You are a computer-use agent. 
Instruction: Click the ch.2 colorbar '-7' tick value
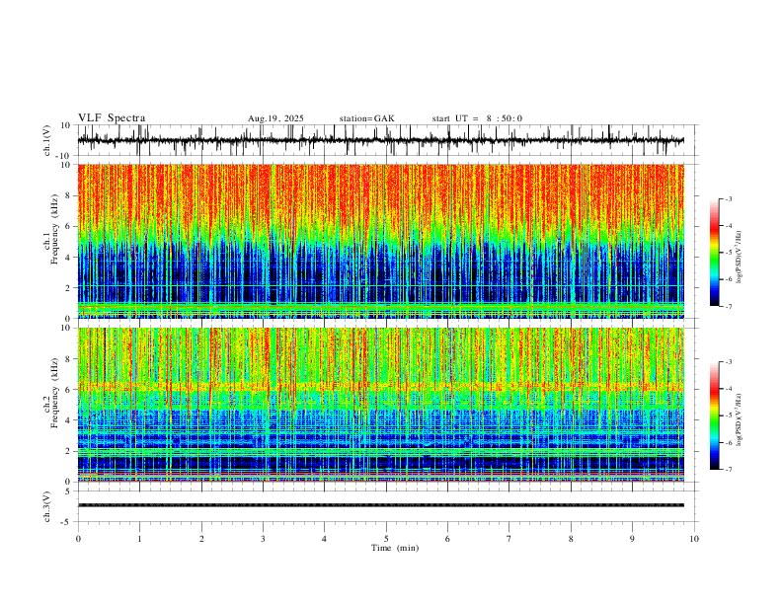(729, 470)
